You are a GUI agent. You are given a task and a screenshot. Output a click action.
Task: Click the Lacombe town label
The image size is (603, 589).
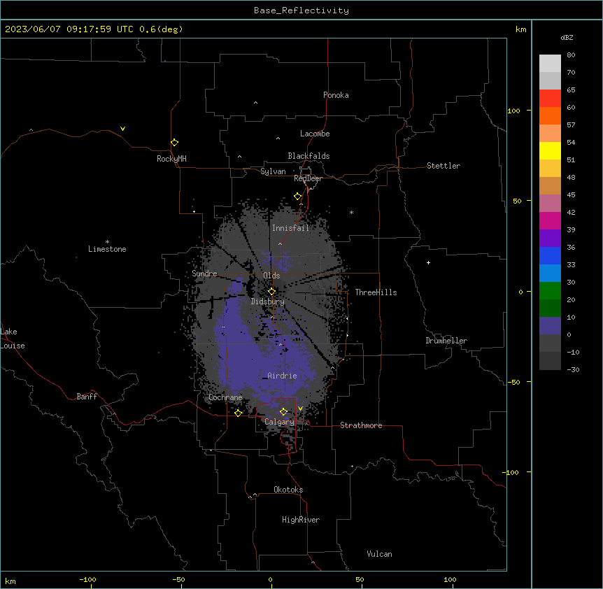pos(315,134)
